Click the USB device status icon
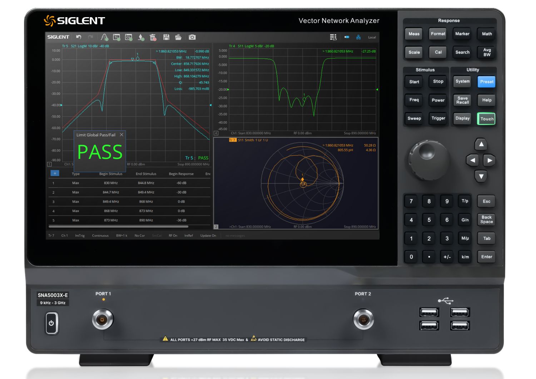This screenshot has height=379, width=536. coord(347,37)
